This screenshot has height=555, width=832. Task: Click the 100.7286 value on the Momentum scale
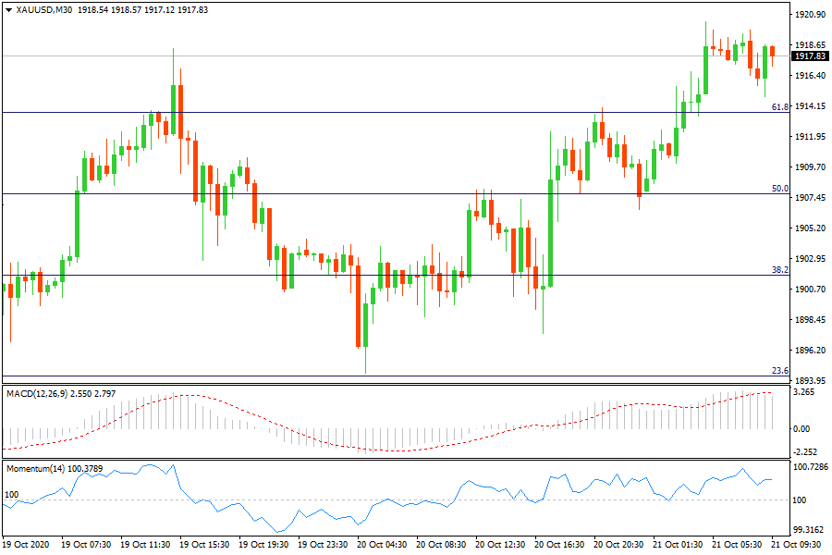810,468
